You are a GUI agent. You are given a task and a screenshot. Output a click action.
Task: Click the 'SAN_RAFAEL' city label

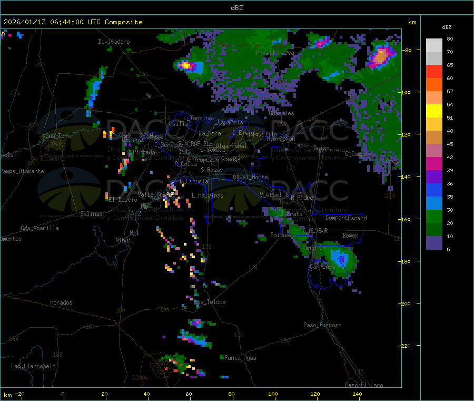(193, 143)
